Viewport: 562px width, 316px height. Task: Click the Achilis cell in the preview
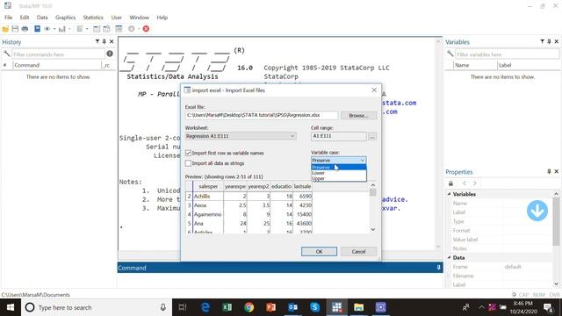point(208,197)
